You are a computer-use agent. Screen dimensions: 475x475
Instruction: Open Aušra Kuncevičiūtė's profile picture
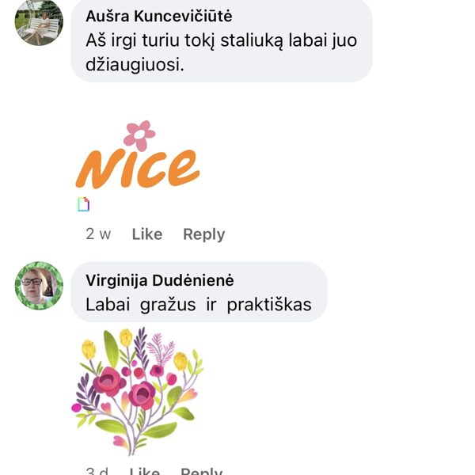39,23
